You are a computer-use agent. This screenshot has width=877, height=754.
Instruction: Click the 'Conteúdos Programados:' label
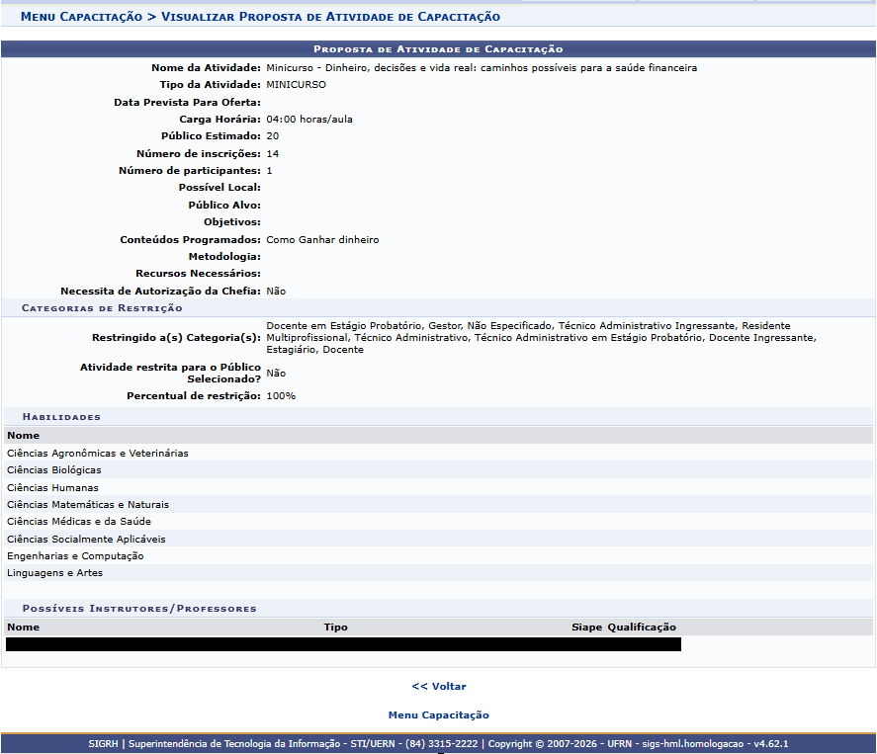(x=190, y=240)
